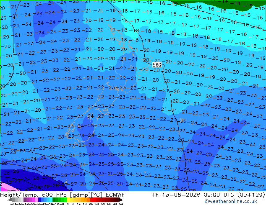Click the dark blue legend swatch above -30
The height and width of the screenshot is (205, 266).
pos(39,200)
